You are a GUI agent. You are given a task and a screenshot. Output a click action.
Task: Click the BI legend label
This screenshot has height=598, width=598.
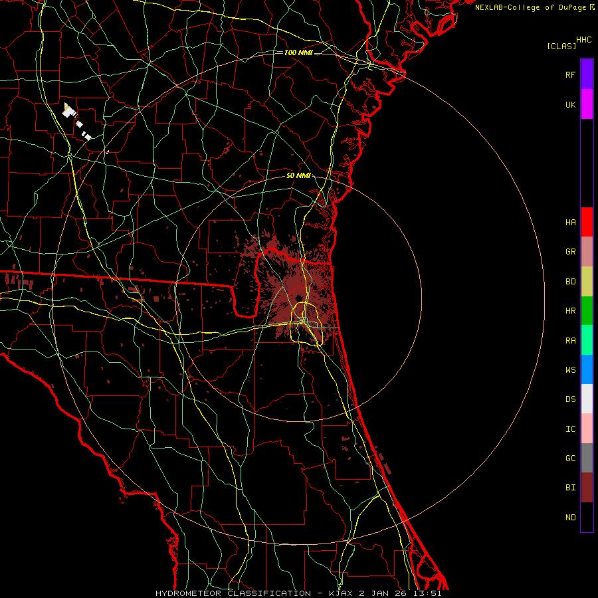click(x=570, y=488)
